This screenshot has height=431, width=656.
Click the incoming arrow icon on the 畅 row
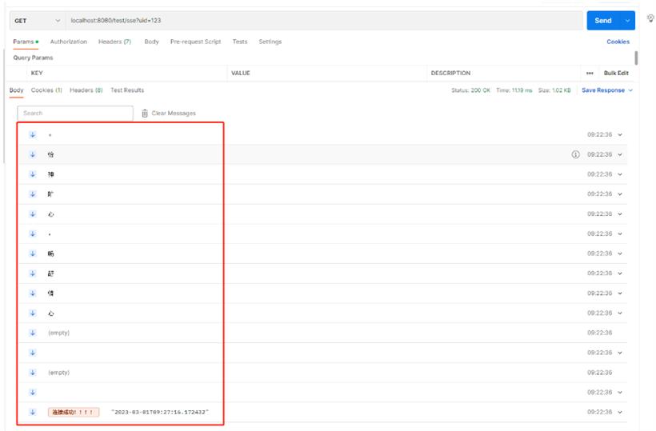[33, 253]
